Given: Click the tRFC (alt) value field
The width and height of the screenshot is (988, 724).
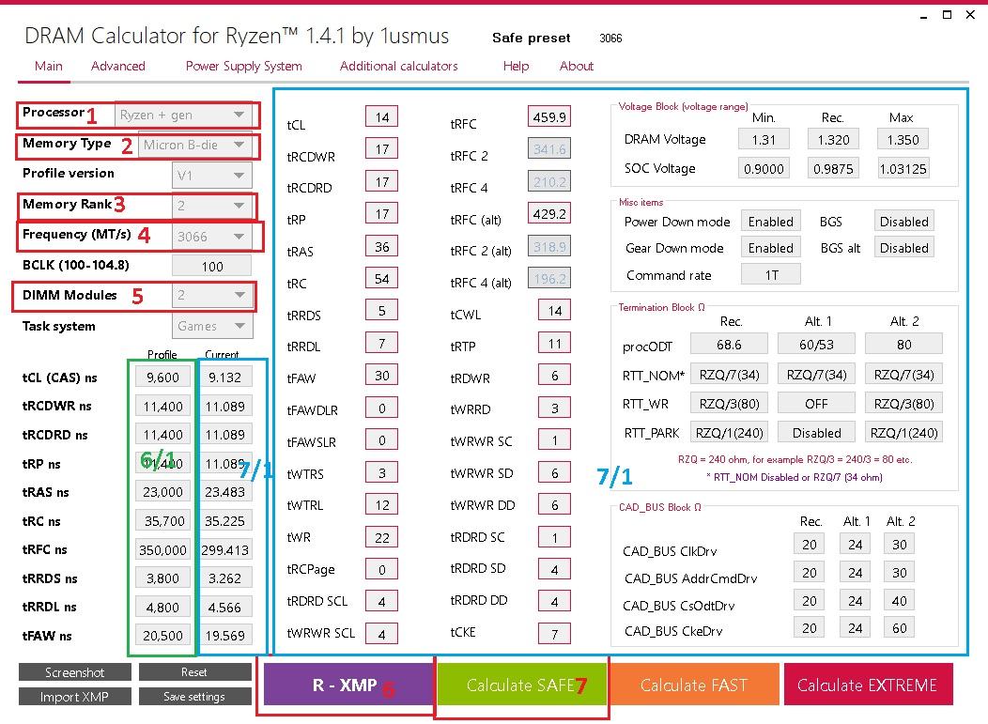Looking at the screenshot, I should [x=549, y=213].
